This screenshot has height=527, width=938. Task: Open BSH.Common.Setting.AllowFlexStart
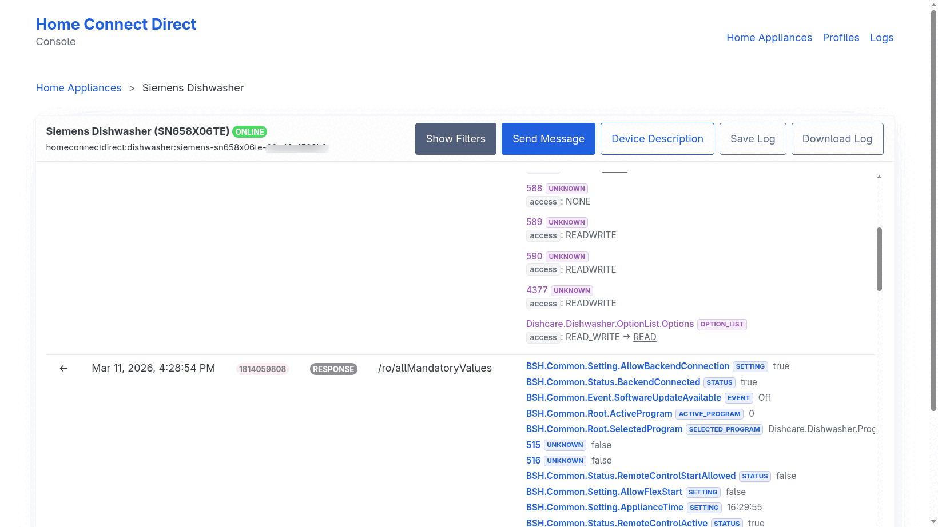pos(604,492)
